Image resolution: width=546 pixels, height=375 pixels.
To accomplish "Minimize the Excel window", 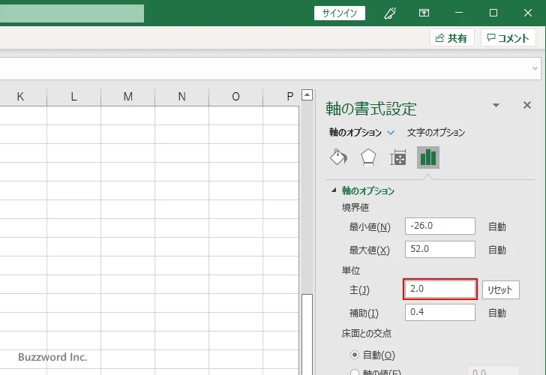I will (459, 13).
